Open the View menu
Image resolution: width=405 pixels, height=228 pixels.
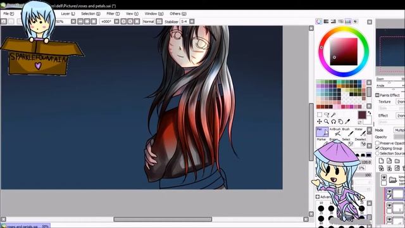point(132,14)
